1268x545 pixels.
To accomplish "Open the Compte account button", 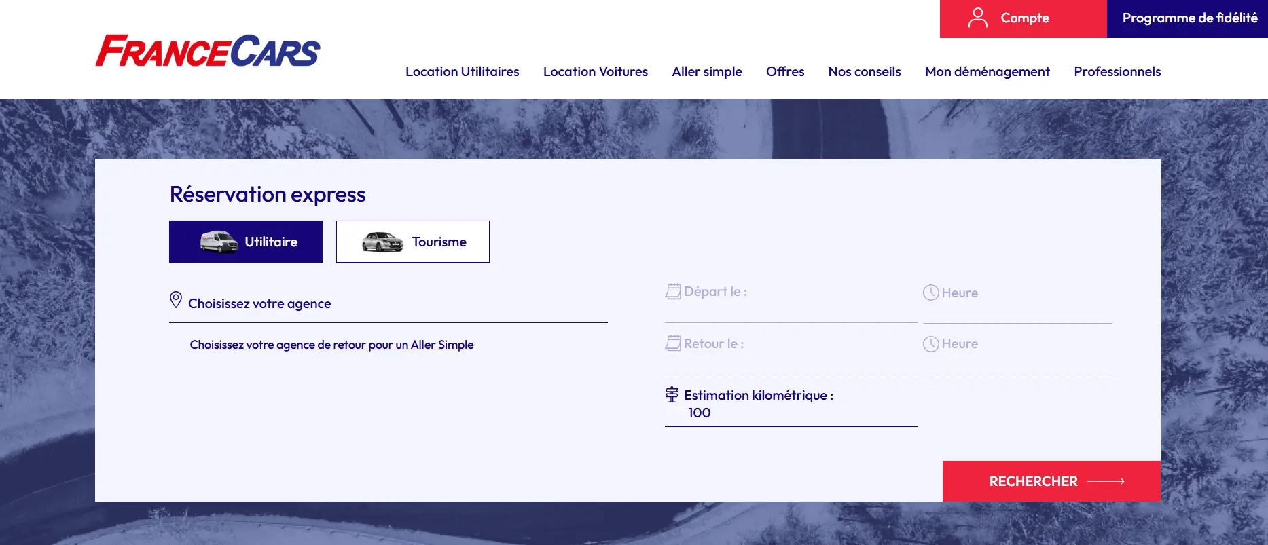I will coord(1024,19).
